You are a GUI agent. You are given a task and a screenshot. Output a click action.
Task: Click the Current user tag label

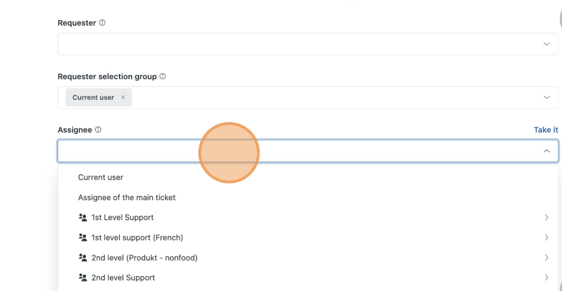pyautogui.click(x=93, y=98)
